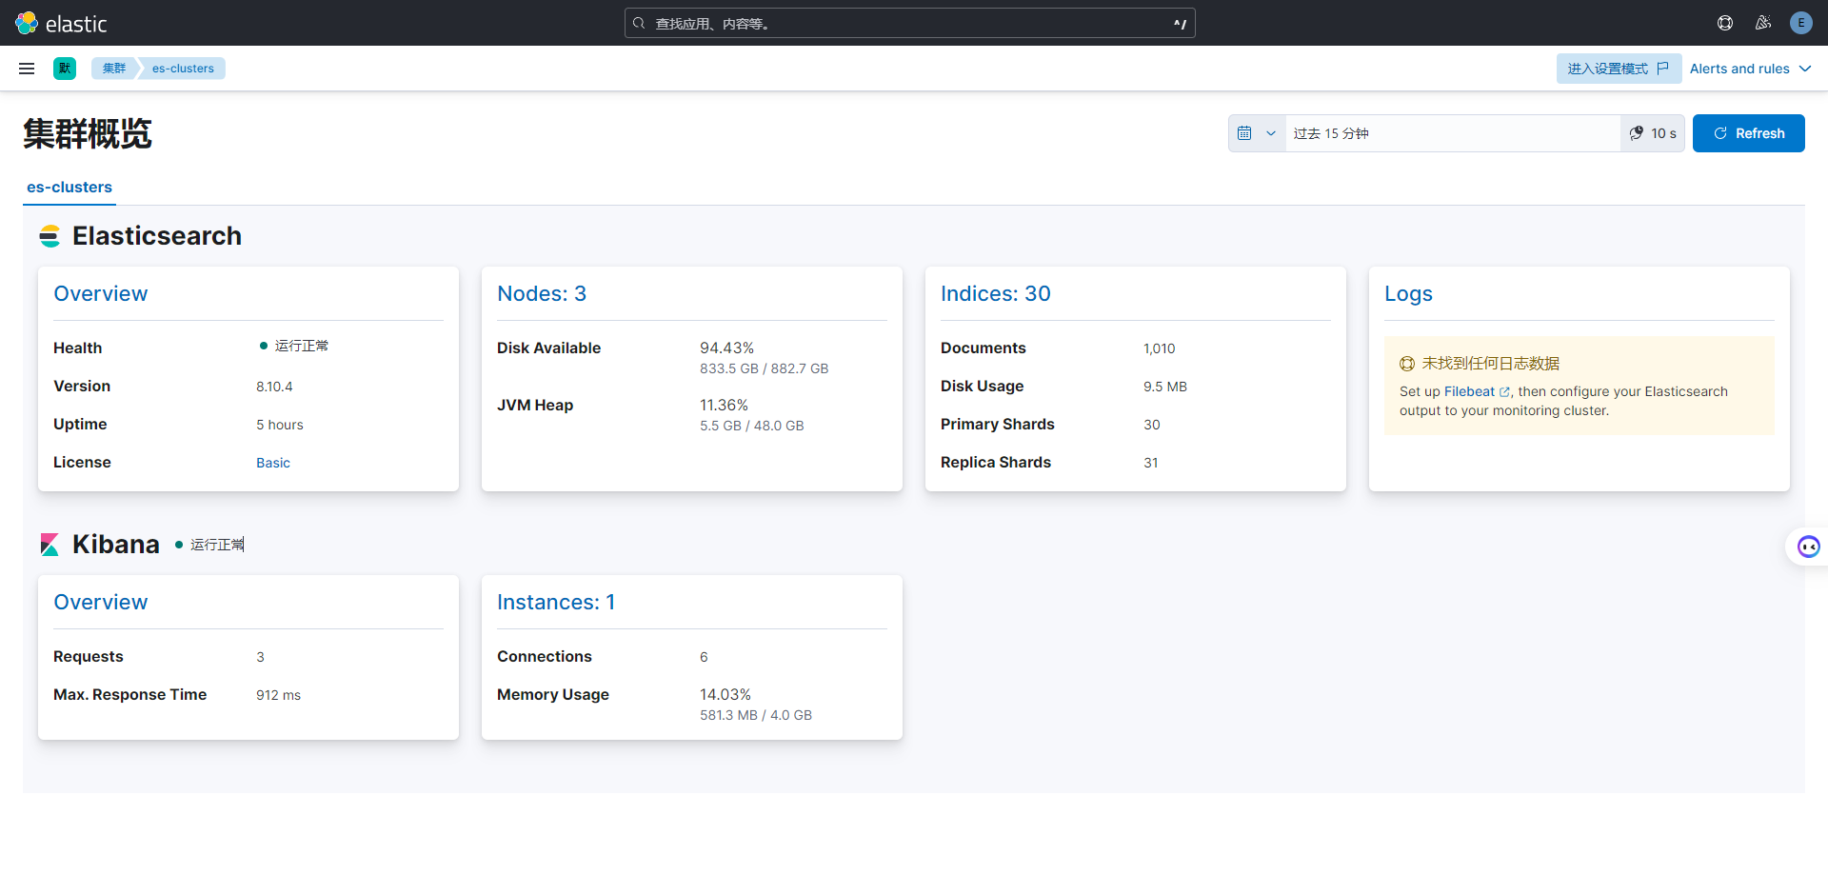
Task: Click memory usage 14.03% value
Action: (x=725, y=695)
